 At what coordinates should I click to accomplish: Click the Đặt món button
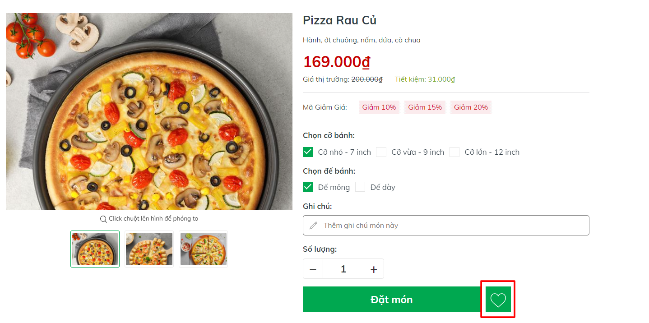tap(392, 299)
